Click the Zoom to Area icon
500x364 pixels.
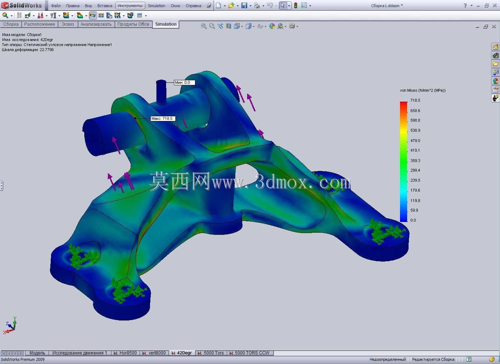pos(212,26)
